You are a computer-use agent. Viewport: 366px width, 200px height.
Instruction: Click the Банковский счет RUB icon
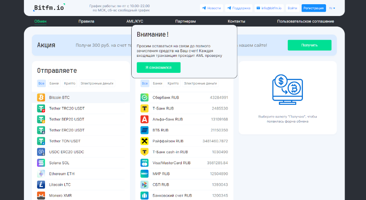pos(144,195)
